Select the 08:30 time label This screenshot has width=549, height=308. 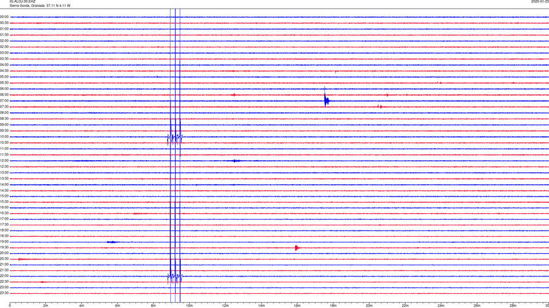point(4,119)
